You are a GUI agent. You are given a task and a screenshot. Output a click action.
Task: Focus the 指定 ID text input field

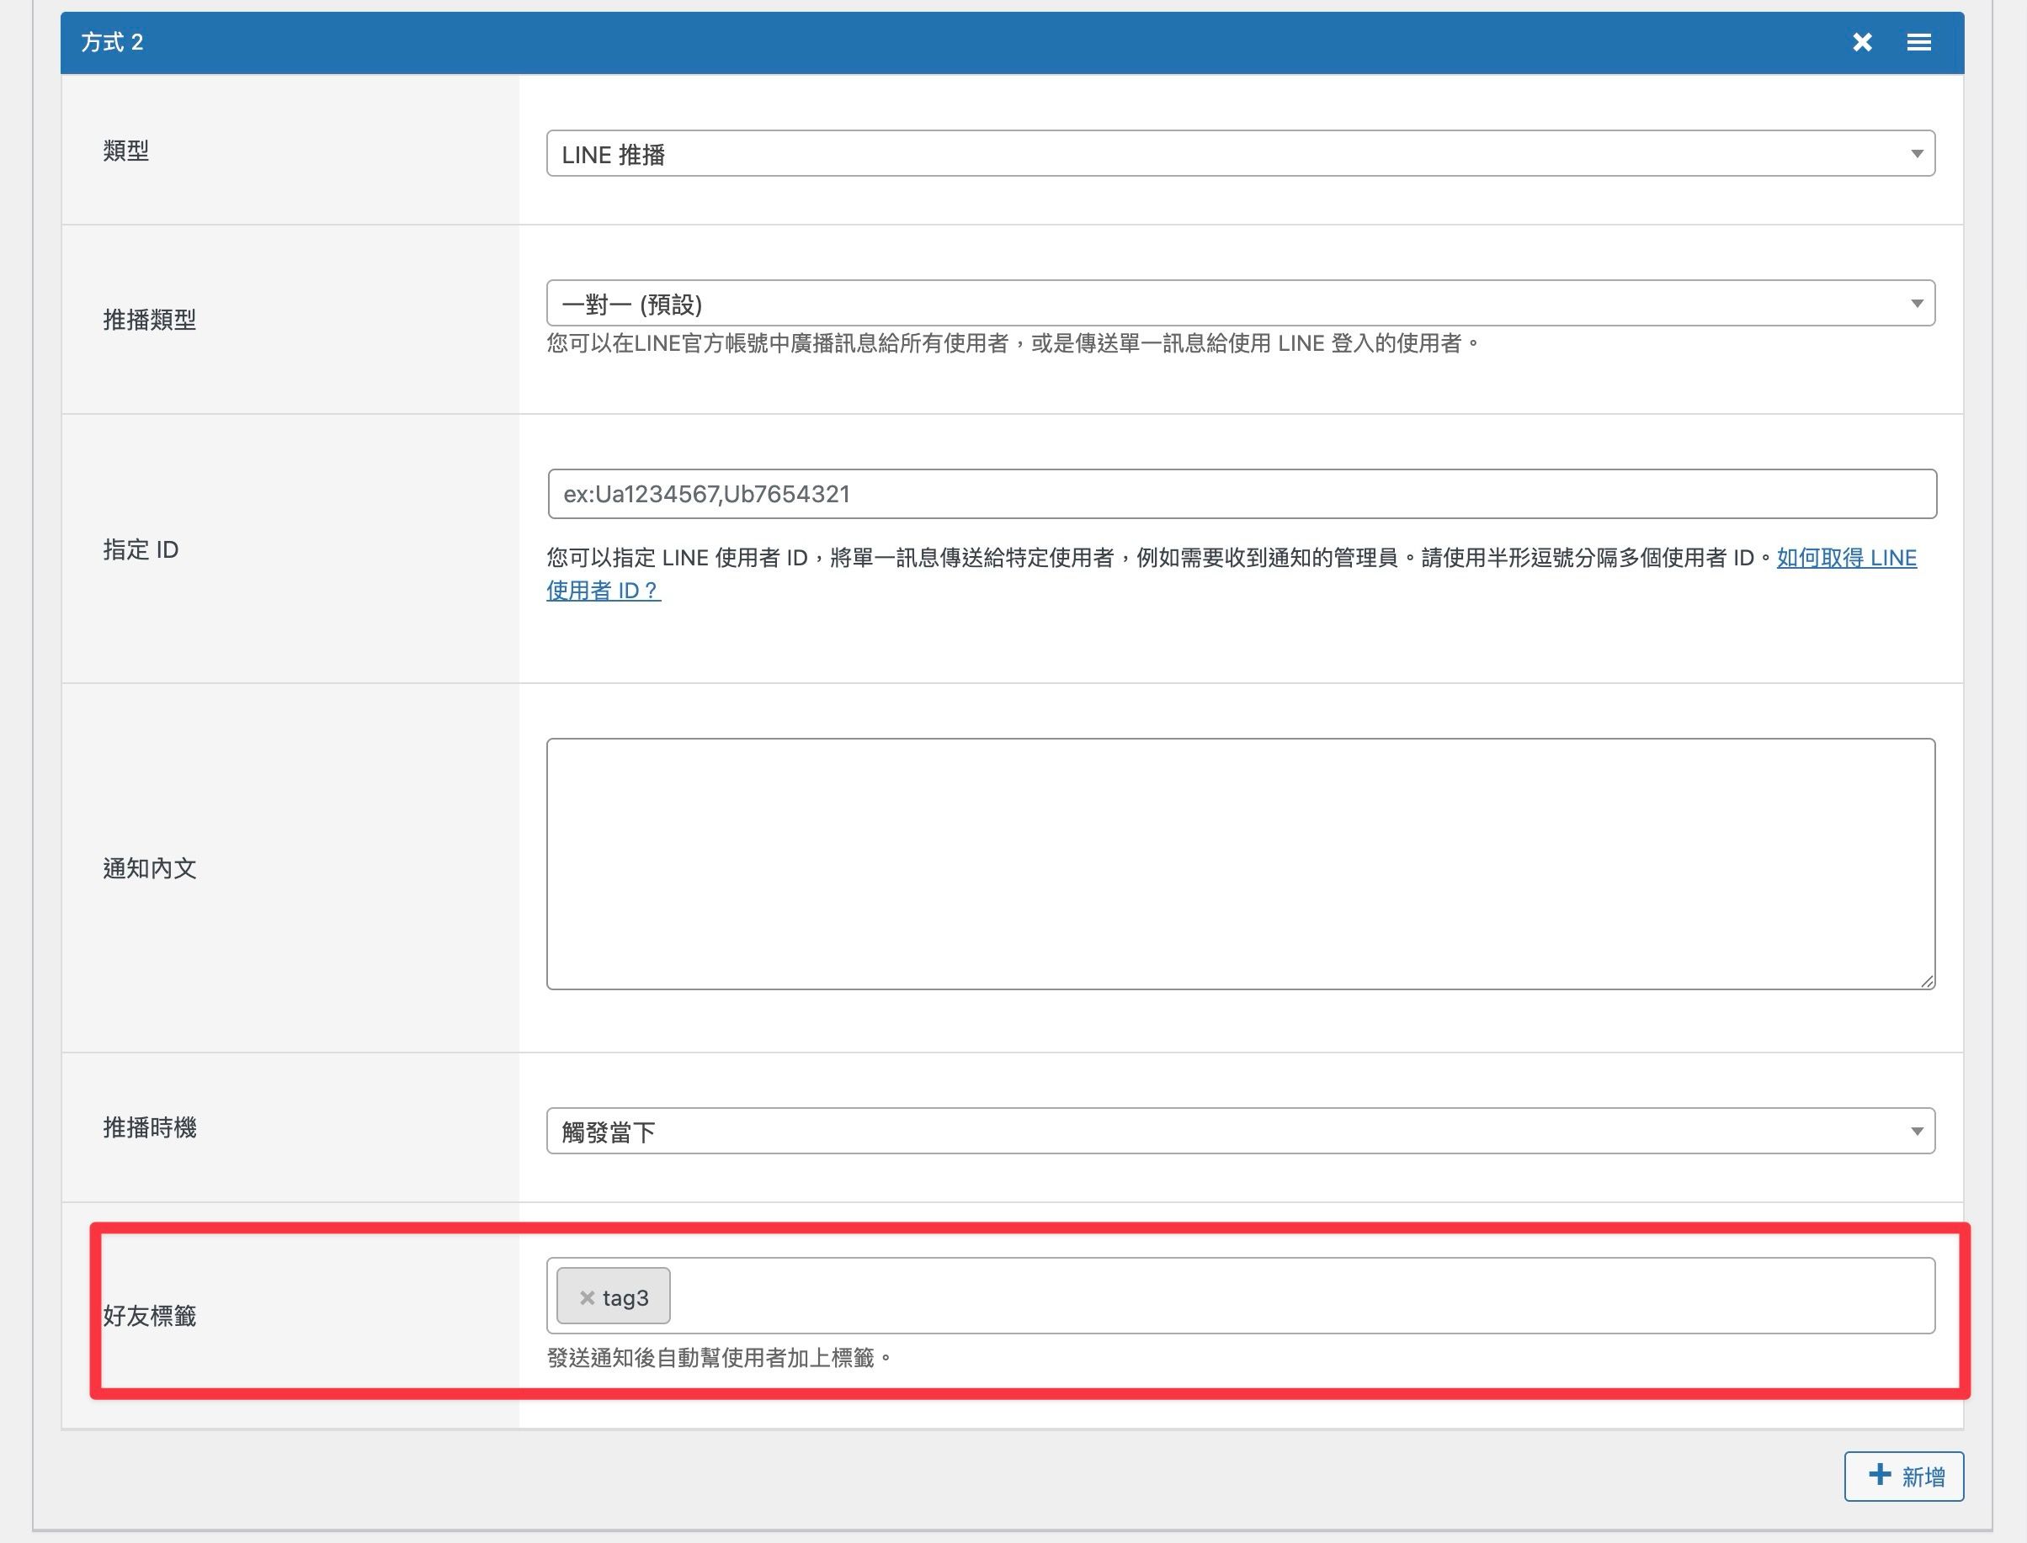(1242, 494)
